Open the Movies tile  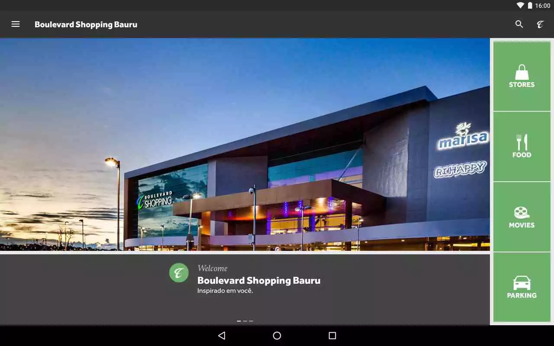(522, 217)
